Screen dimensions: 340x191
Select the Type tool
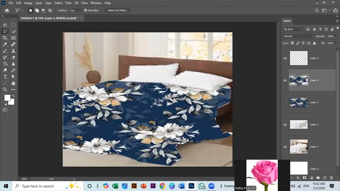pyautogui.click(x=5, y=77)
